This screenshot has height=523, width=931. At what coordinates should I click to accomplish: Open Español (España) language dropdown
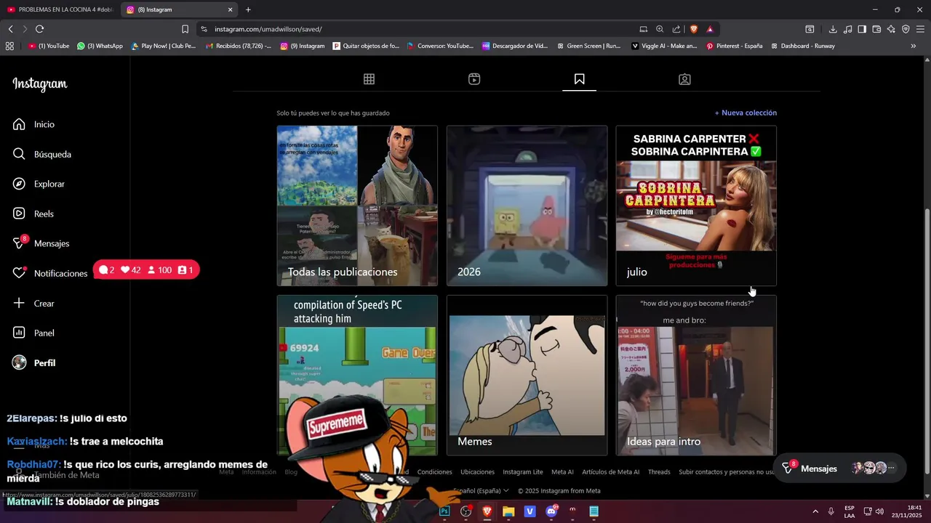[481, 491]
